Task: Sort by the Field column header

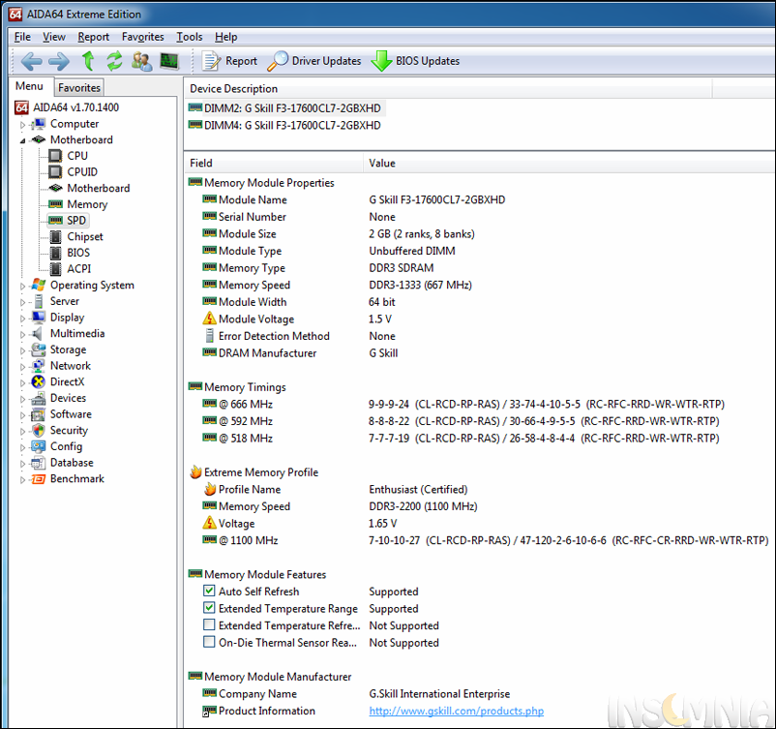Action: coord(274,163)
